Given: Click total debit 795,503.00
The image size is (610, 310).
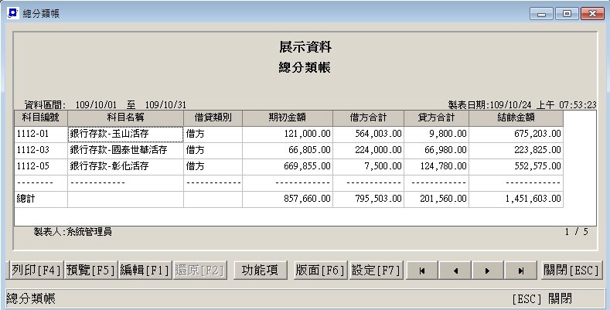Looking at the screenshot, I should (369, 199).
